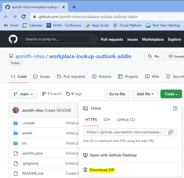Click the repository icon beside asmith-nhsx
The width and height of the screenshot is (184, 178).
point(11,56)
